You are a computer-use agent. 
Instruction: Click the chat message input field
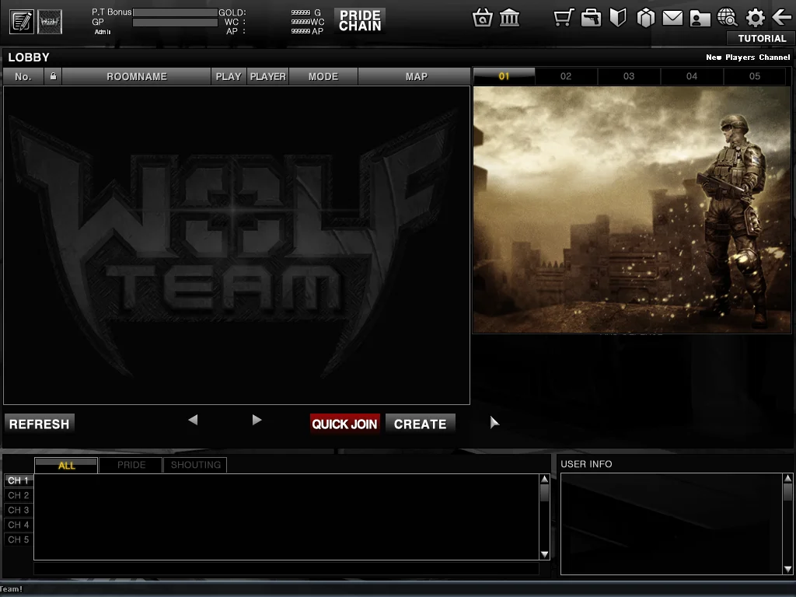tap(286, 568)
